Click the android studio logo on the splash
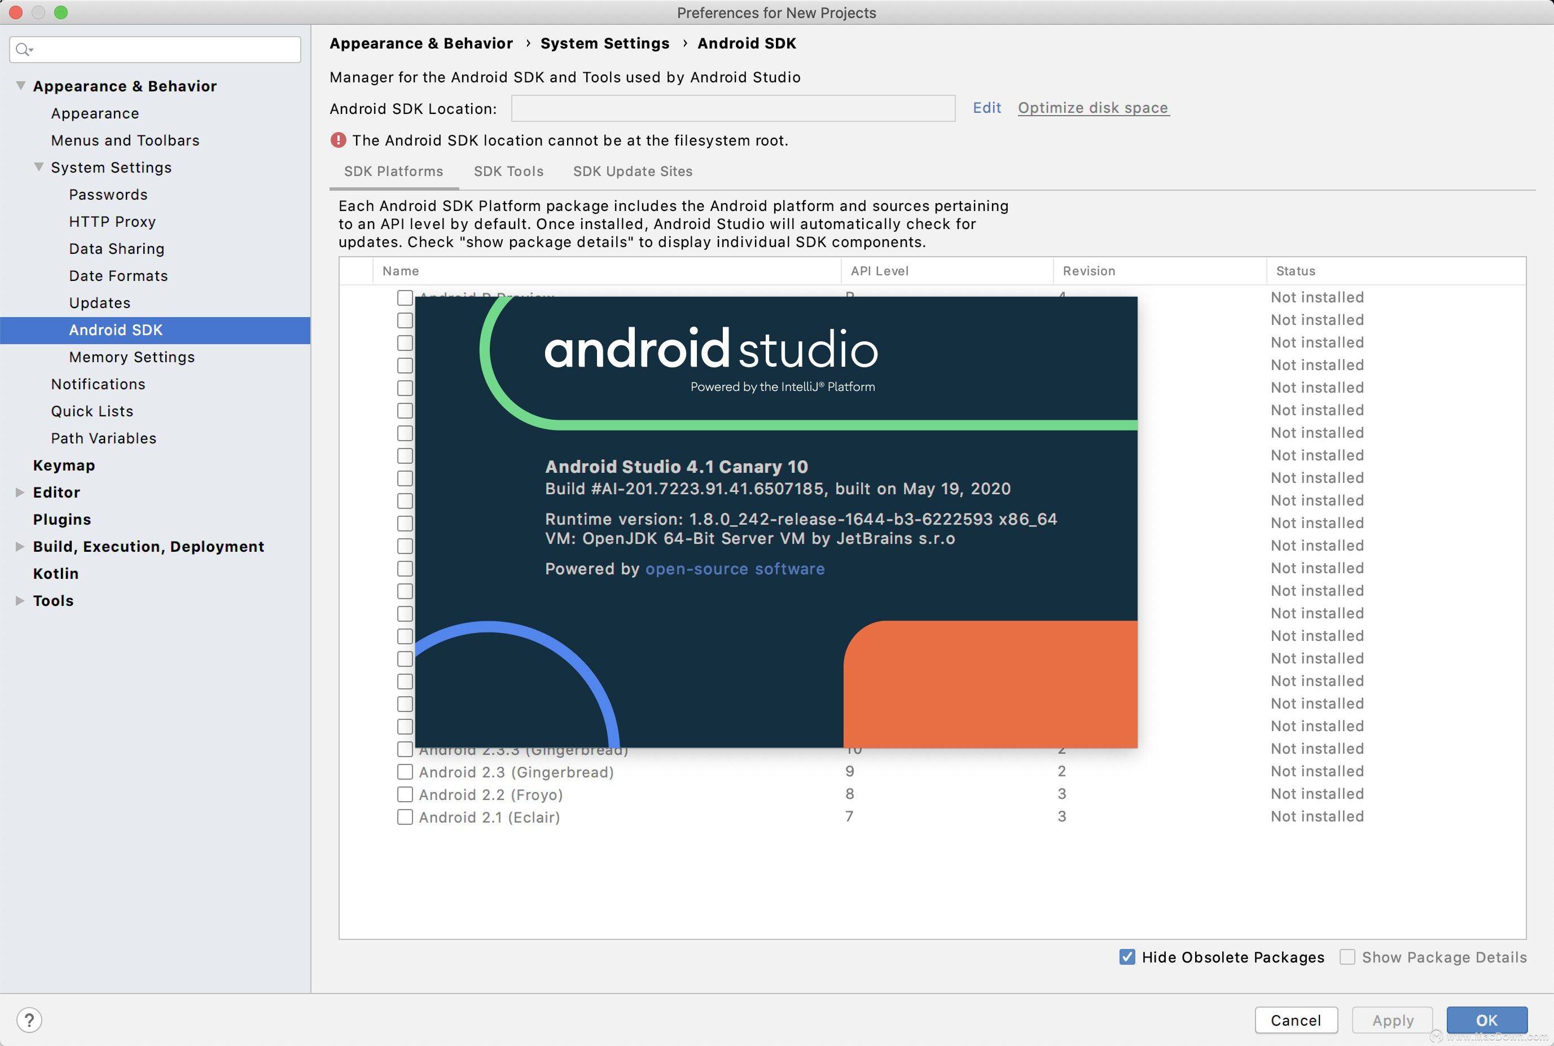Image resolution: width=1554 pixels, height=1046 pixels. [710, 348]
